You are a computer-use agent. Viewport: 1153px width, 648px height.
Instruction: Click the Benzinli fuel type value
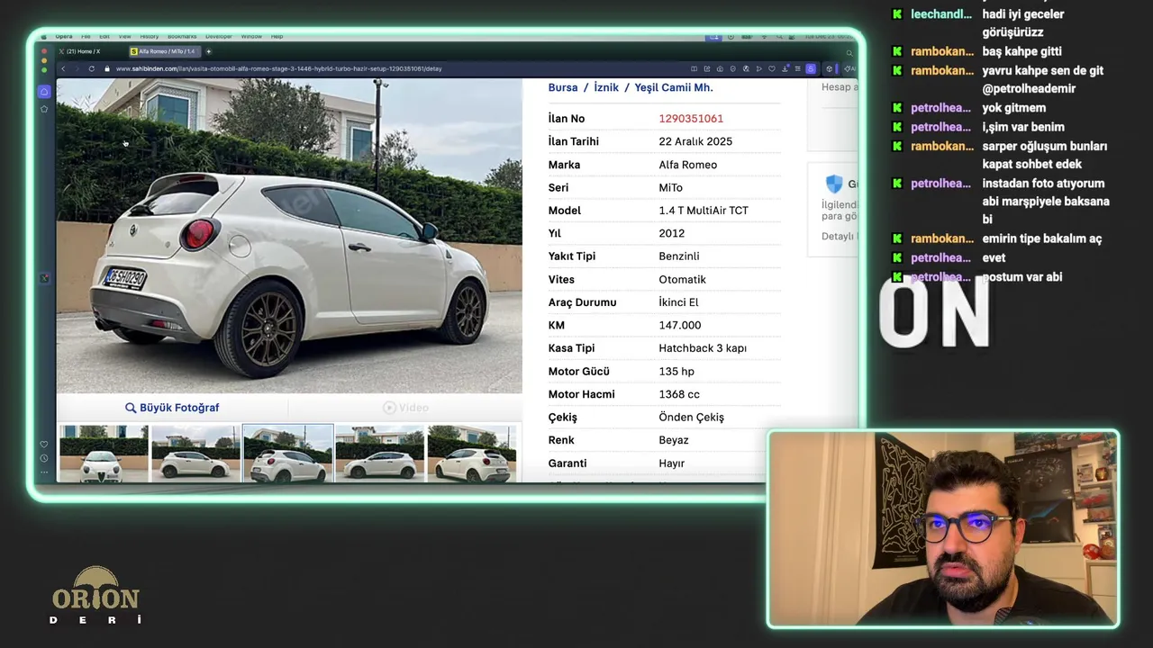pyautogui.click(x=679, y=256)
